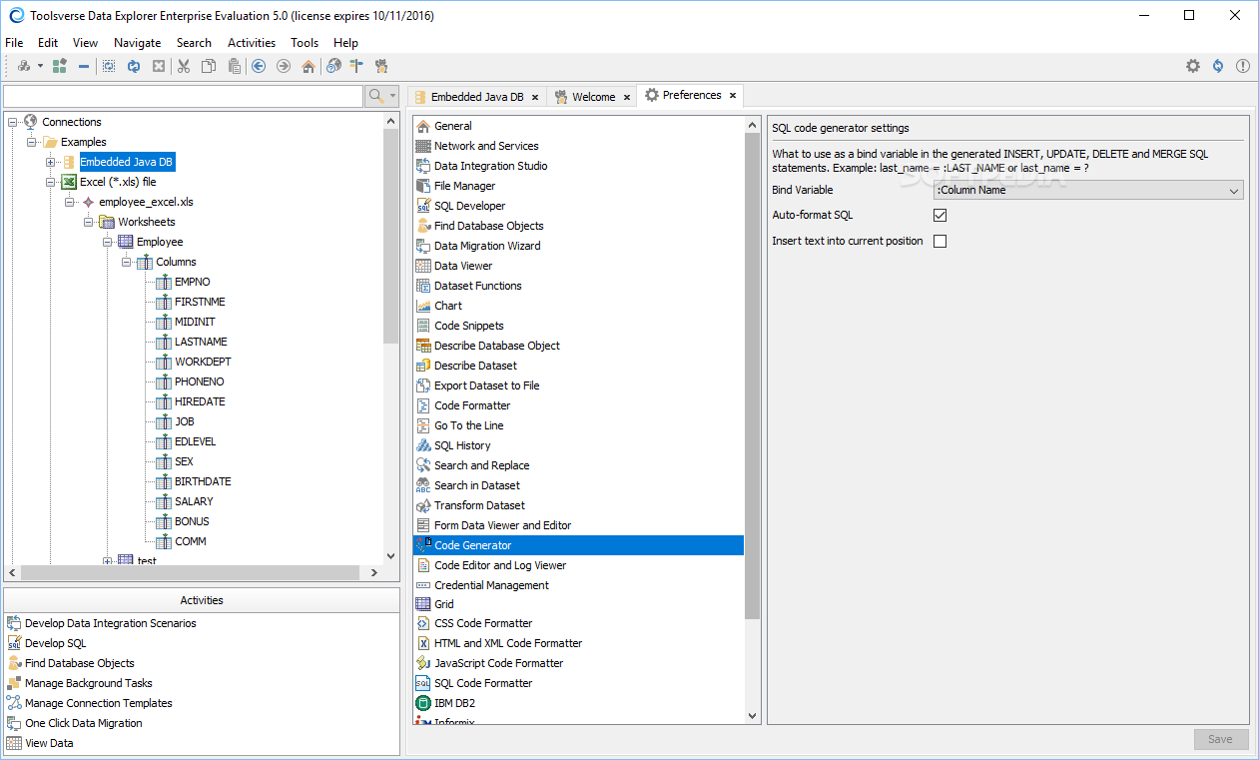Click the signpost icon in toolbar
Viewport: 1259px width, 760px height.
click(x=356, y=66)
